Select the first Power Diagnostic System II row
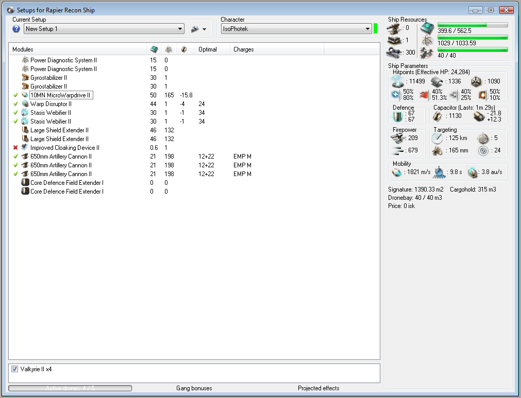Screen dimensions: 521x398 194,60
